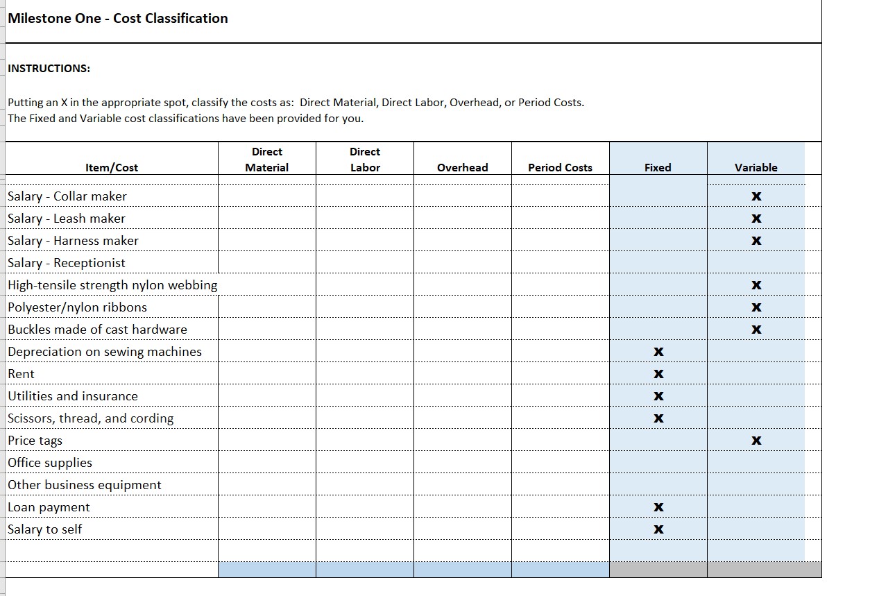Image resolution: width=870 pixels, height=596 pixels.
Task: Click the Fixed X for Loan payment
Action: click(x=657, y=507)
